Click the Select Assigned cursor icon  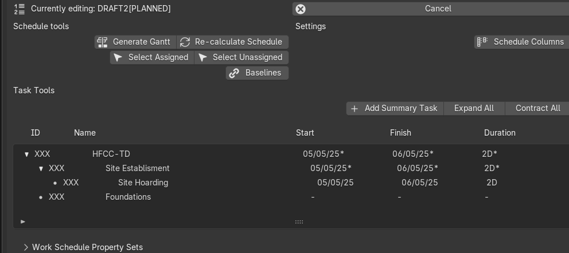tap(118, 58)
